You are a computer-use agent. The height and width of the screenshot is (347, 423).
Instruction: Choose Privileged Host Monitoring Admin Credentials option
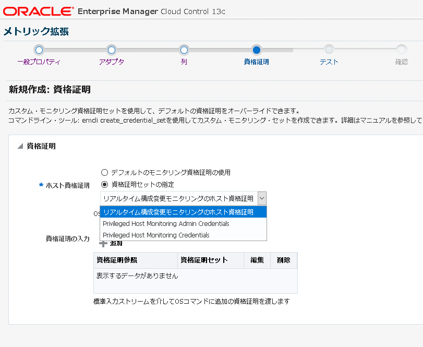[184, 224]
